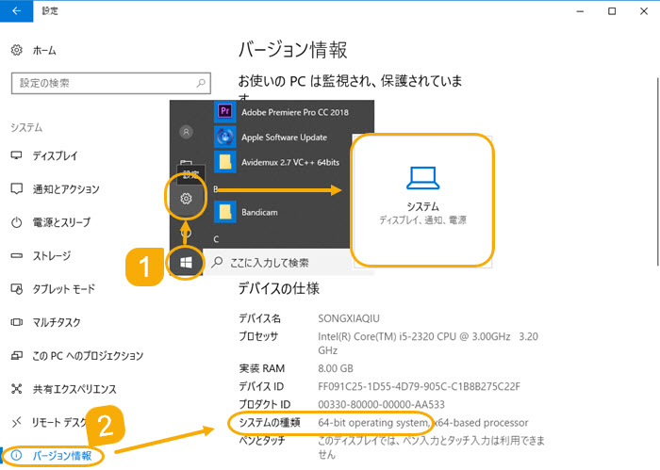Click the display monitor icon
This screenshot has width=660, height=470.
click(16, 155)
